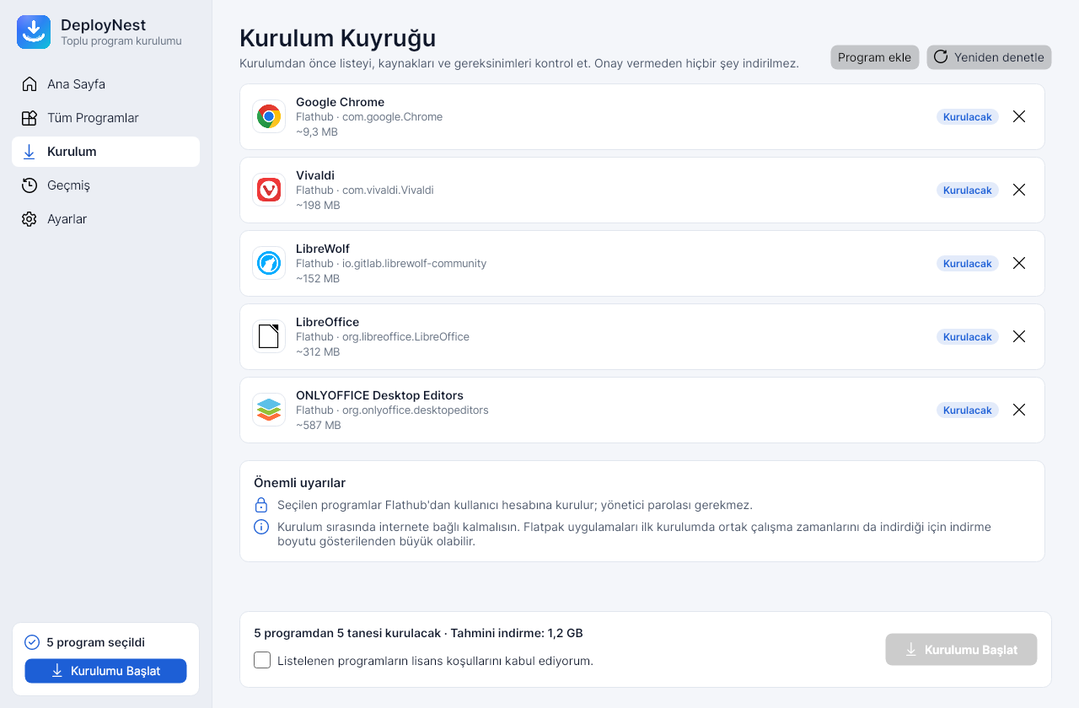1079x708 pixels.
Task: Remove LibreWolf from the queue
Action: point(1019,263)
